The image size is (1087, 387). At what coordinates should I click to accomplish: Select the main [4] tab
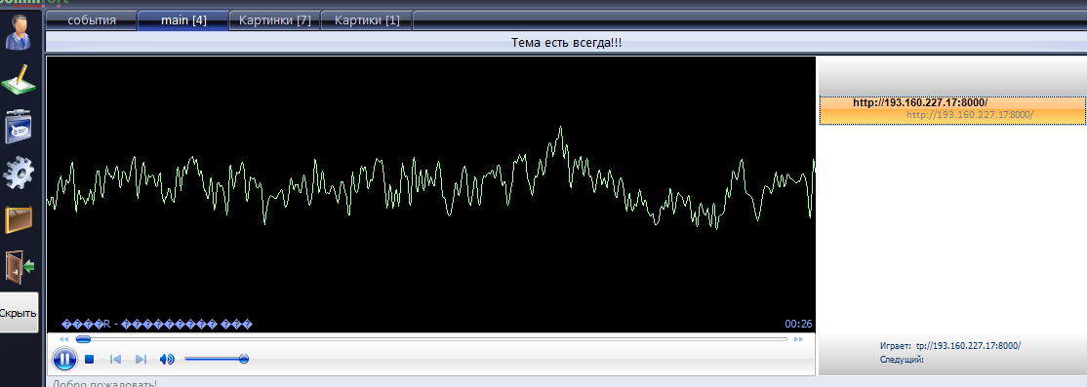tap(183, 20)
